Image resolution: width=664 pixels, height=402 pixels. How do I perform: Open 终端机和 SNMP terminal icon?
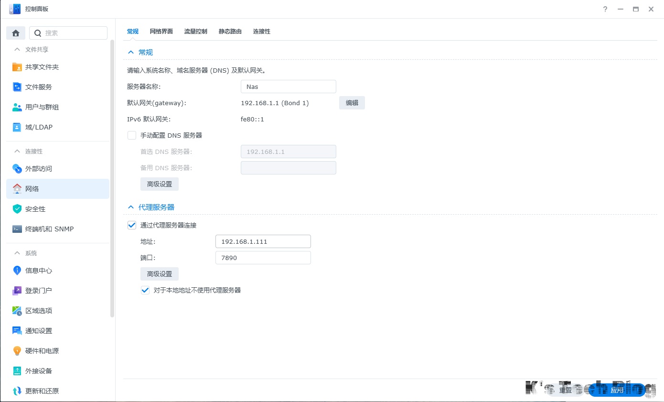point(17,229)
